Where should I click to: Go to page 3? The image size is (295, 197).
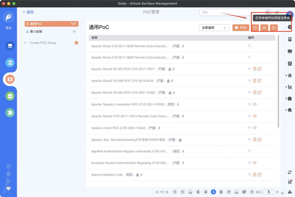tap(198, 192)
